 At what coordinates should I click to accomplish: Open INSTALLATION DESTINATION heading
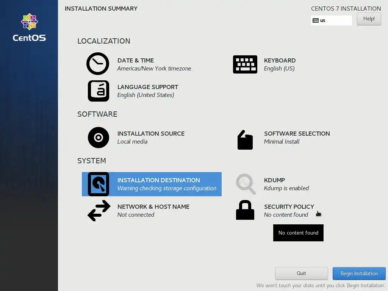pyautogui.click(x=159, y=180)
